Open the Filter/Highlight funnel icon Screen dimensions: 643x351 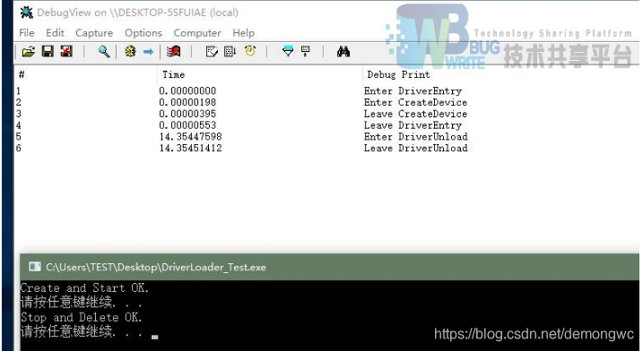[288, 51]
